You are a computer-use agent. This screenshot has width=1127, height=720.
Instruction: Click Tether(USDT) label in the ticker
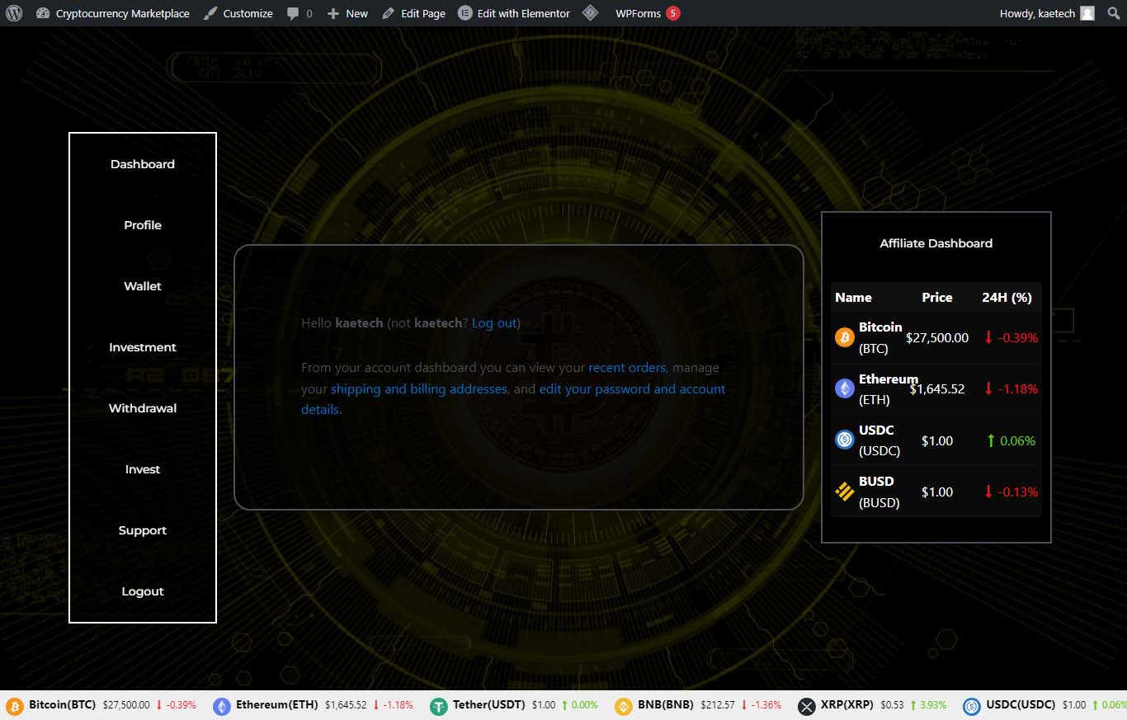[x=489, y=705]
